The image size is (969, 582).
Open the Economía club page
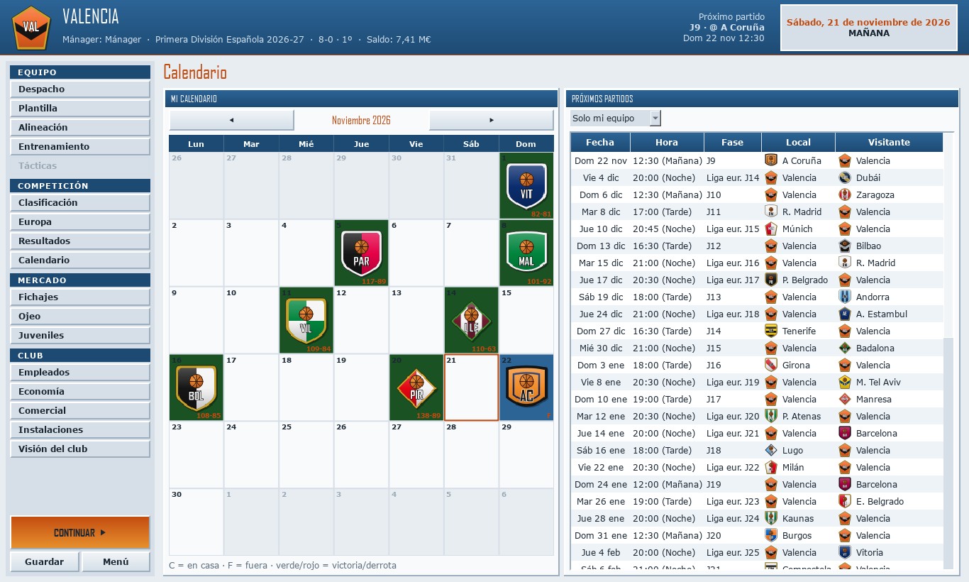click(x=79, y=391)
